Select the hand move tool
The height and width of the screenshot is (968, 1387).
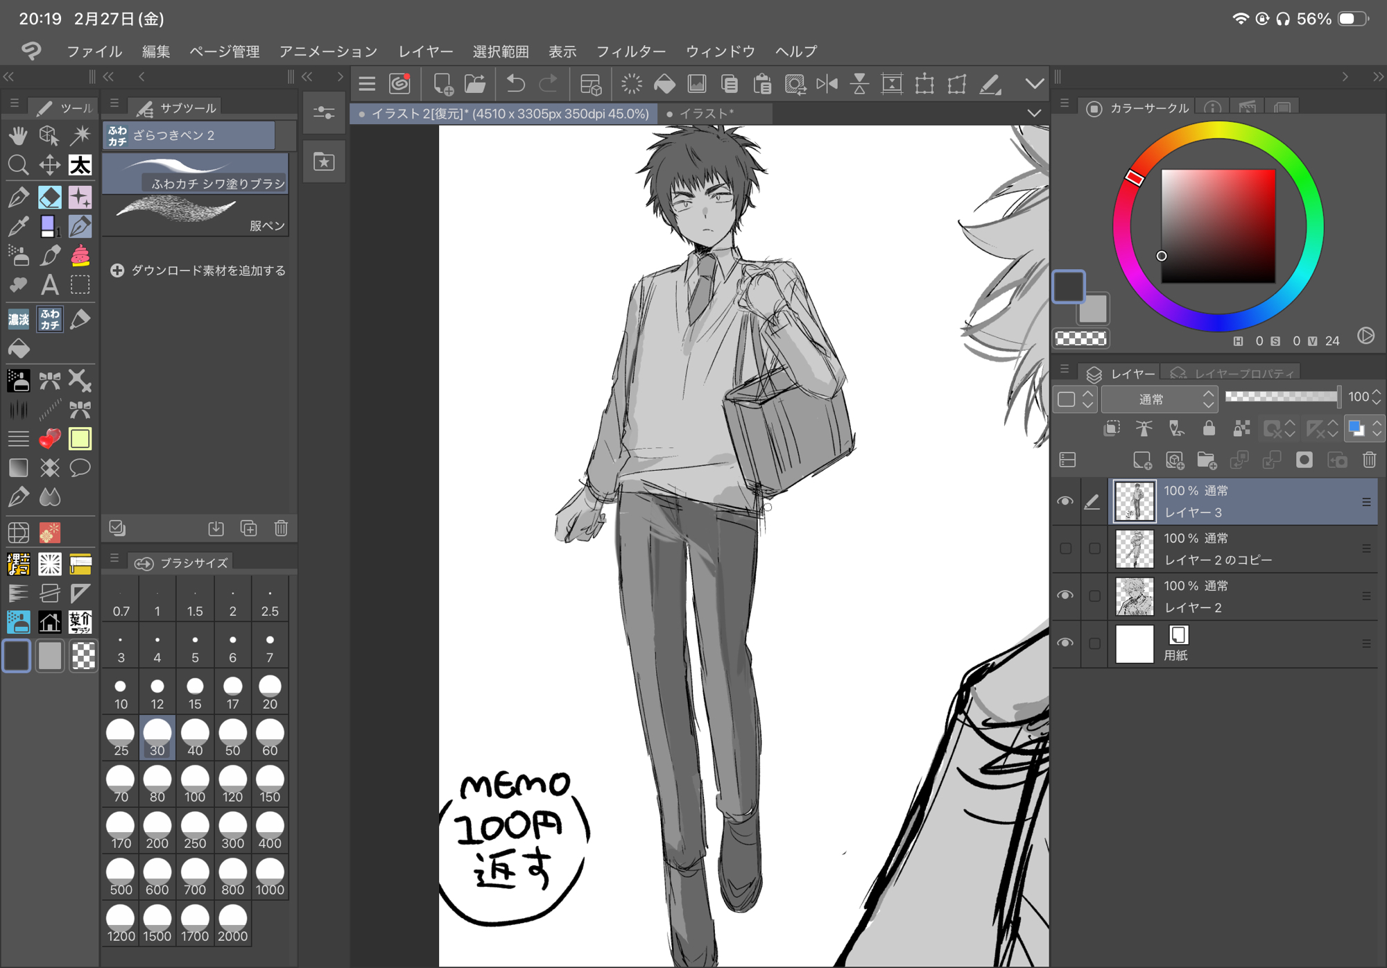click(18, 135)
